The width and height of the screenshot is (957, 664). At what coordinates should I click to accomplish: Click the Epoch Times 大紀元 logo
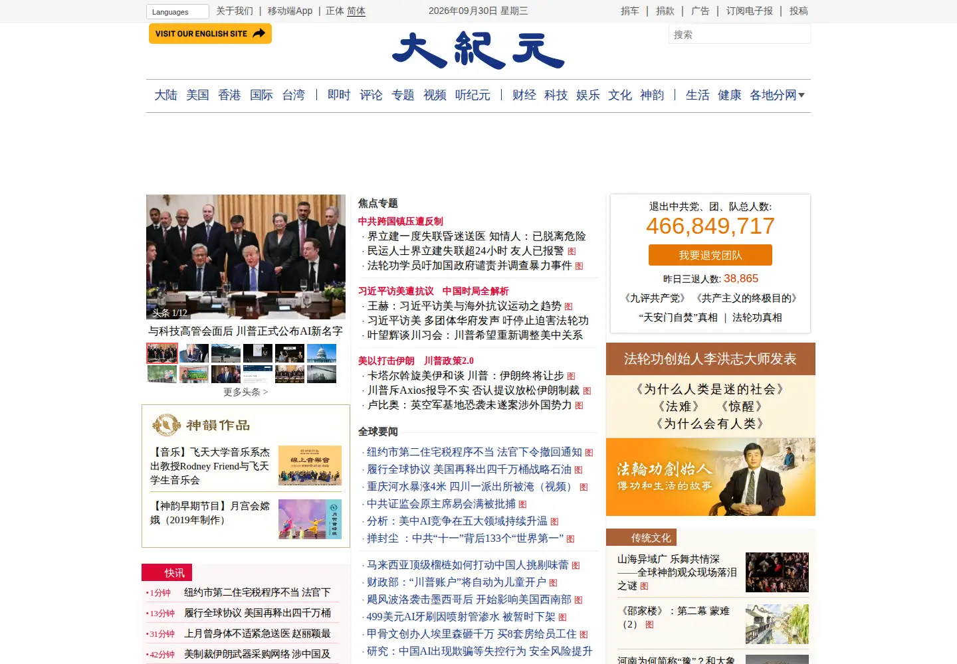[x=478, y=50]
